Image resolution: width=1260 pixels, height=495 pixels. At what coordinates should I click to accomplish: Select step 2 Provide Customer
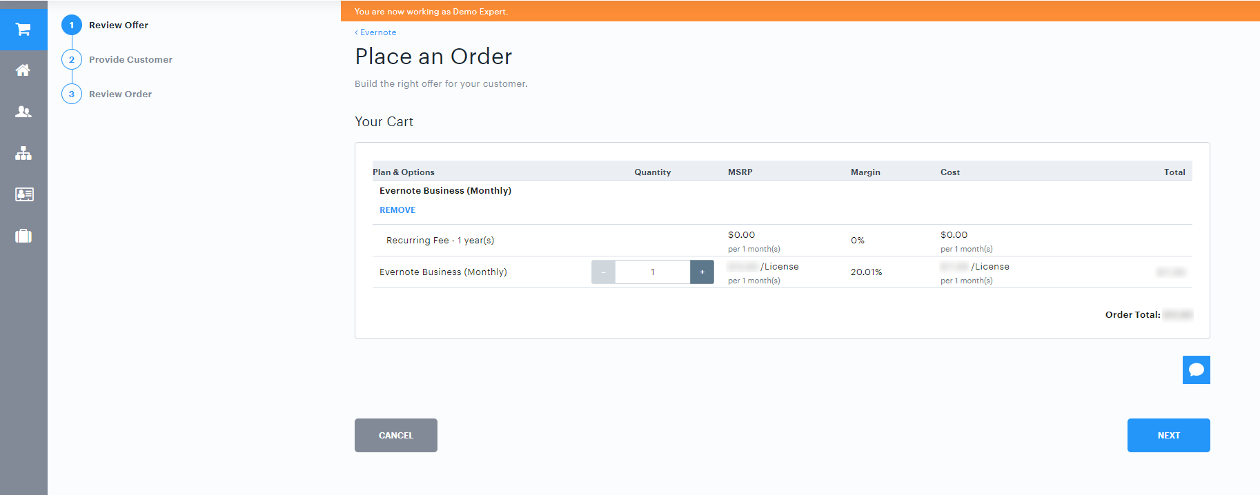(117, 59)
